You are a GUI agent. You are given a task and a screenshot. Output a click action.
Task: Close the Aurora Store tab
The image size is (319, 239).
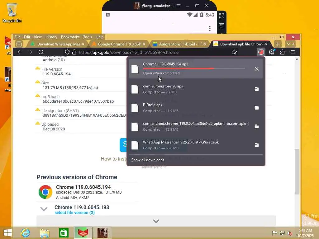[205, 44]
